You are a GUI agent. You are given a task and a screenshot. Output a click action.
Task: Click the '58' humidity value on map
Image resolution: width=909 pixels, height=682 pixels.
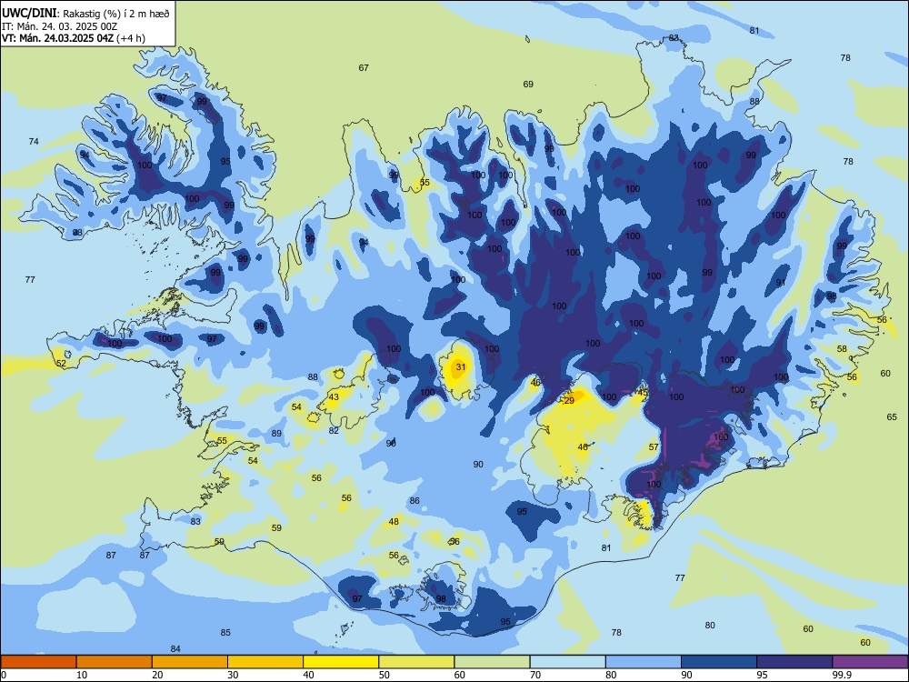tap(842, 348)
